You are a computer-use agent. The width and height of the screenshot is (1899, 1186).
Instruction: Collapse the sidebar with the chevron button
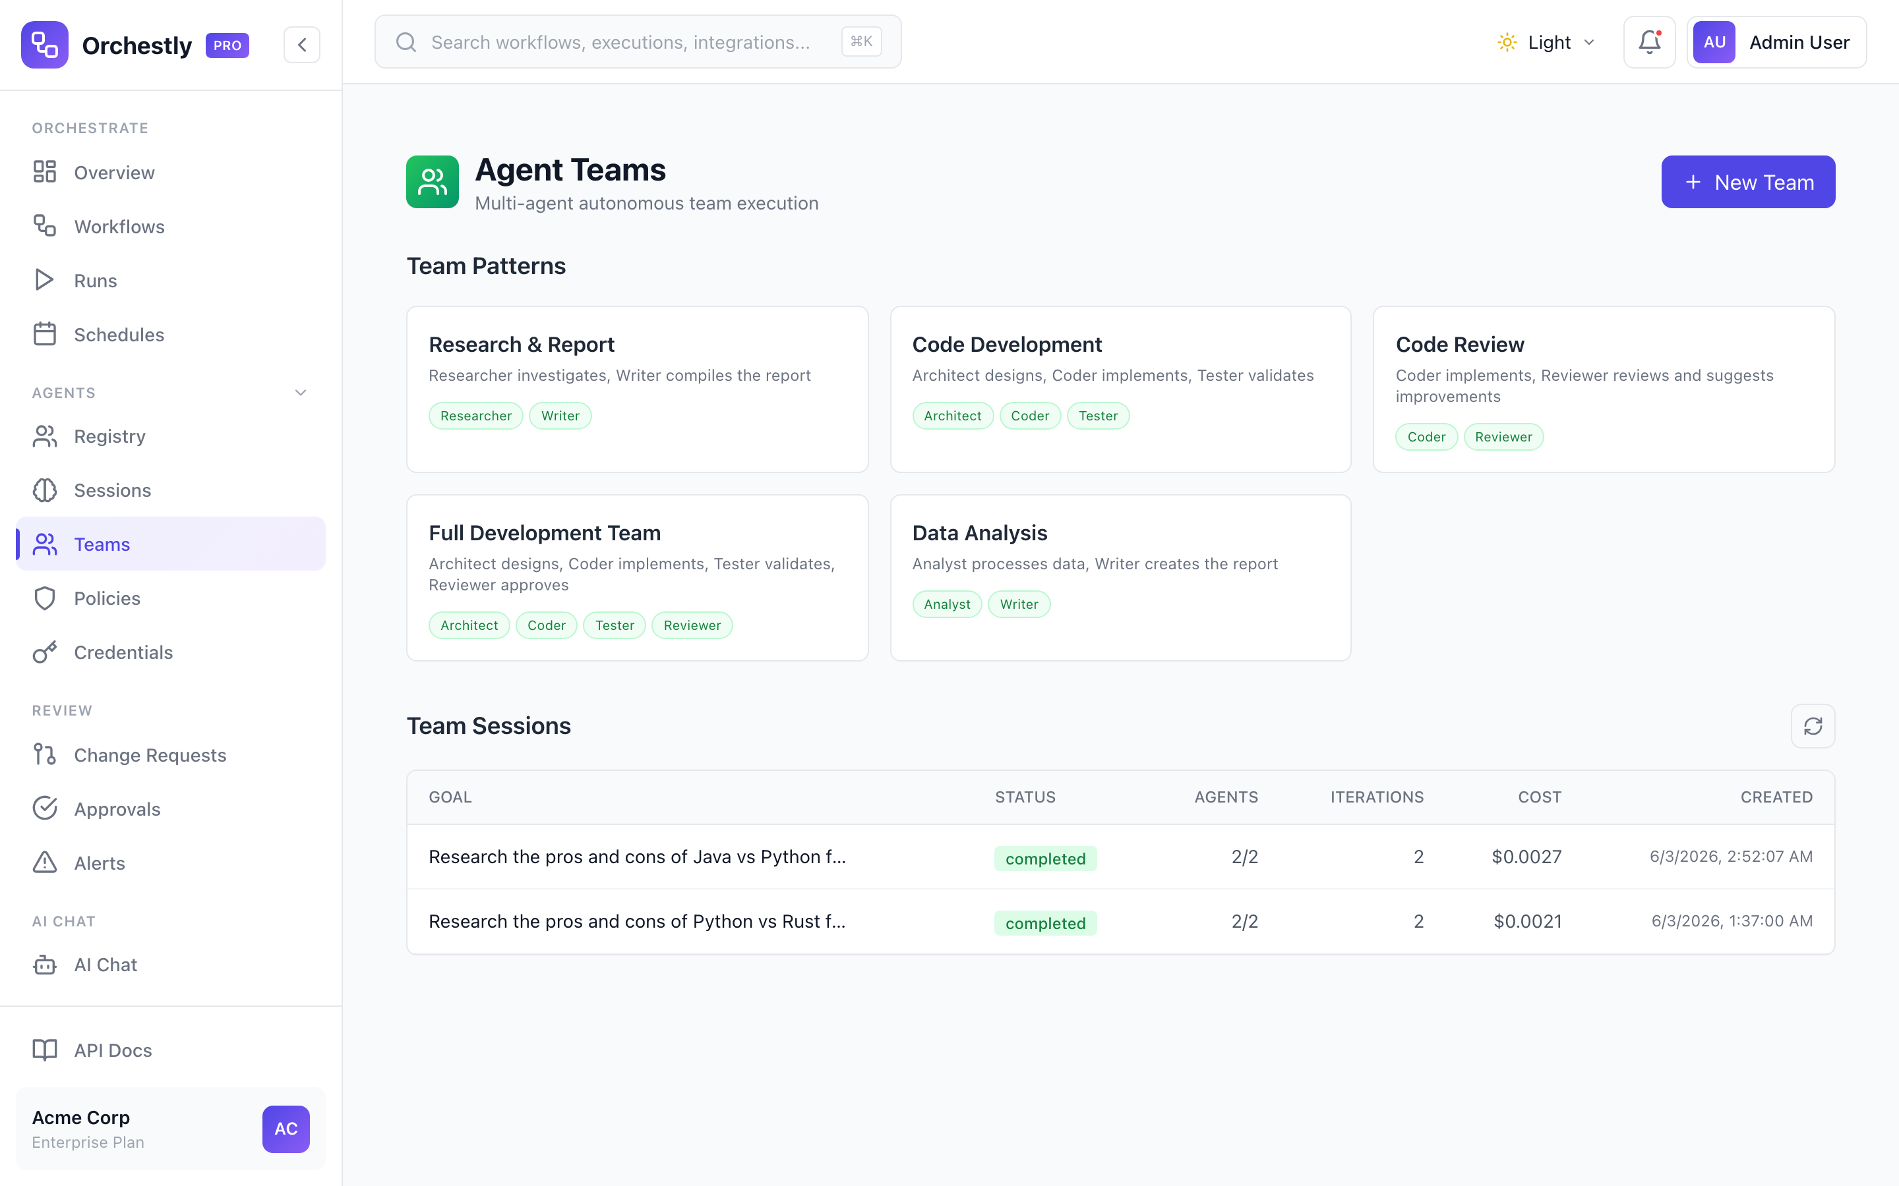point(302,45)
